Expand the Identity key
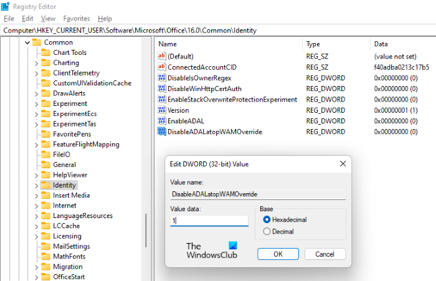This screenshot has height=281, width=436. [x=36, y=186]
